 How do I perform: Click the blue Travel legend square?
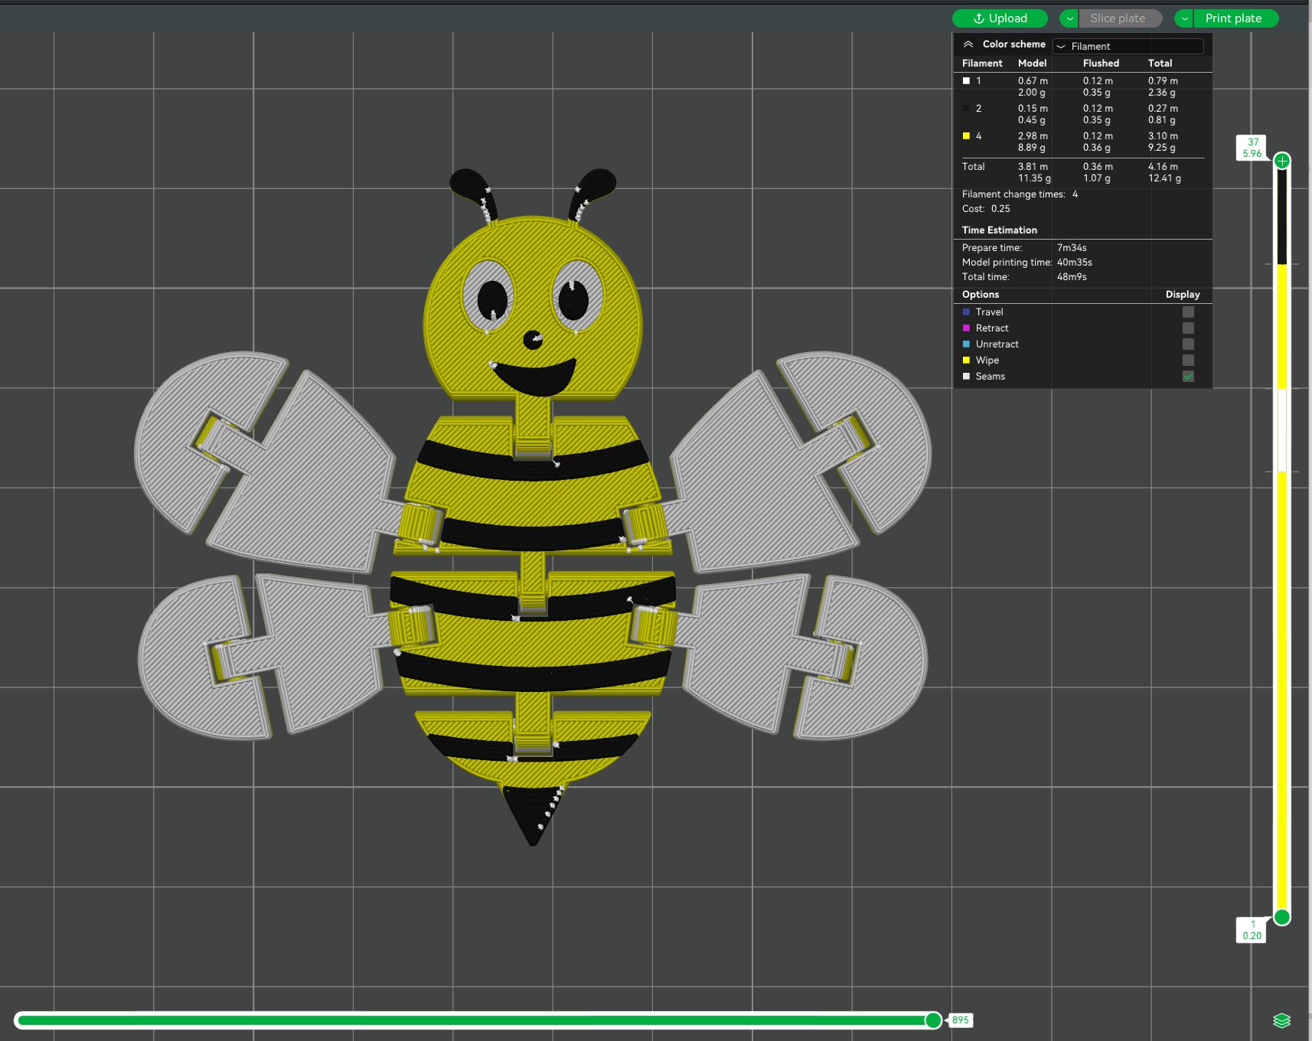(965, 312)
